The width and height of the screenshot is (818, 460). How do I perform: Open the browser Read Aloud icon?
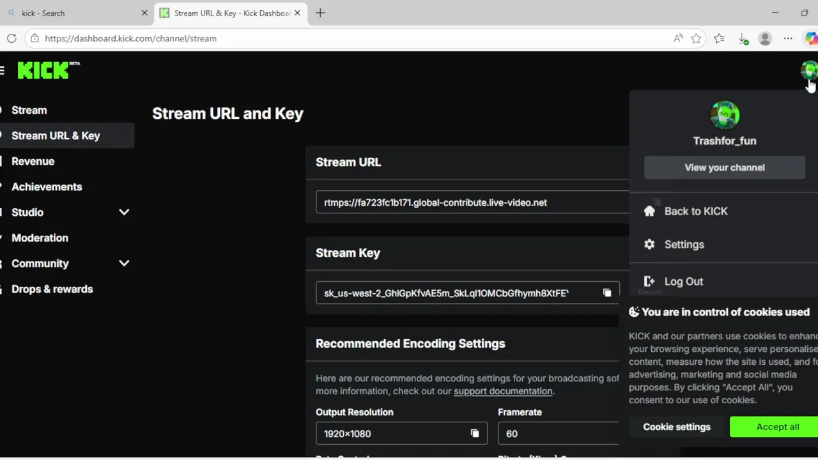coord(678,38)
